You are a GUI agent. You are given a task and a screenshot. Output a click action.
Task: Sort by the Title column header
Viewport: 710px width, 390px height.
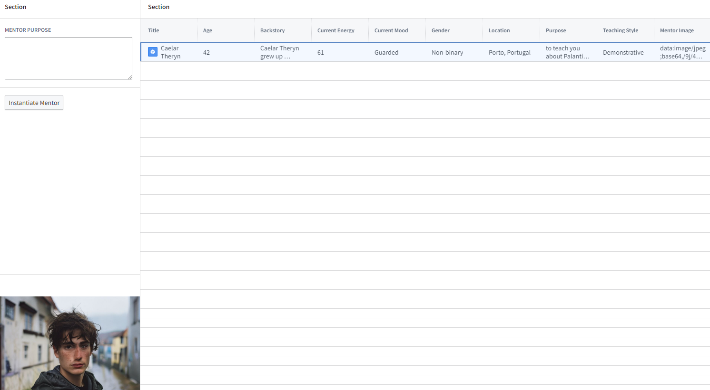click(x=154, y=30)
